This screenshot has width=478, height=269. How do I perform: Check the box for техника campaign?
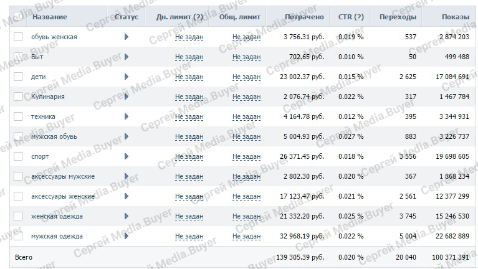(18, 116)
